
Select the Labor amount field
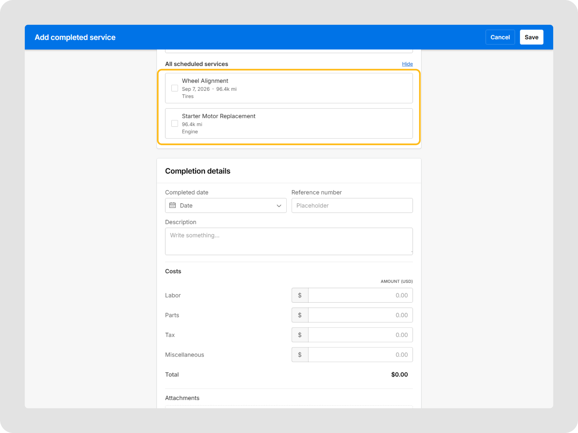pyautogui.click(x=360, y=295)
